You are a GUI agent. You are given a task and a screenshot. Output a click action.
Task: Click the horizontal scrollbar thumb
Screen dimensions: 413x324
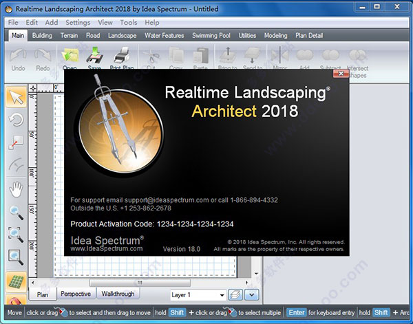pos(140,283)
